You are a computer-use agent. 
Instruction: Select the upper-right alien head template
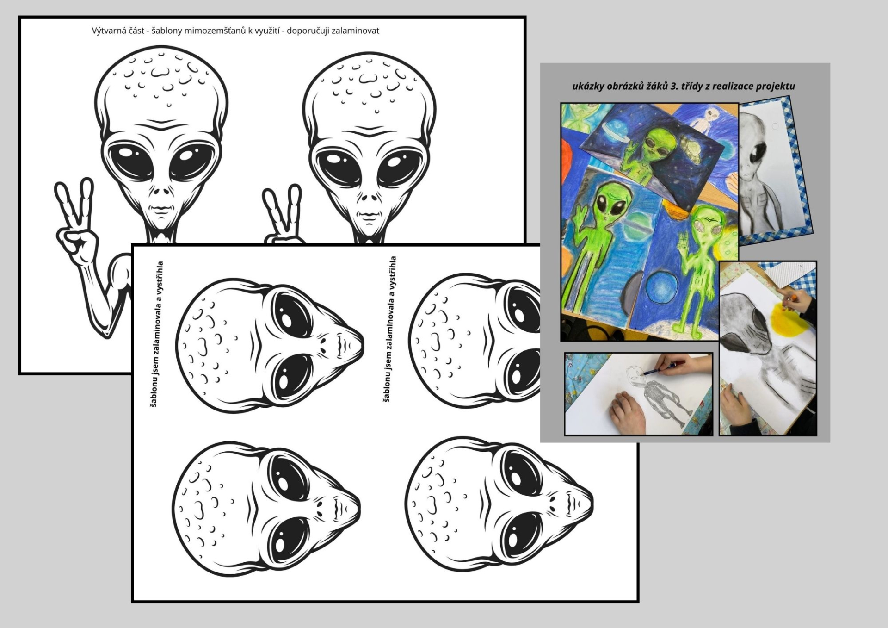(474, 341)
